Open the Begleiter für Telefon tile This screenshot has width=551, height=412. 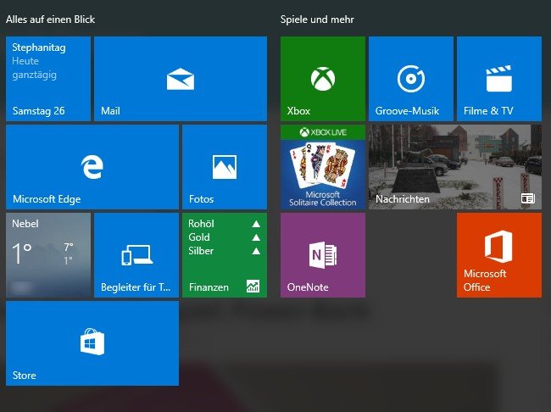coord(136,255)
